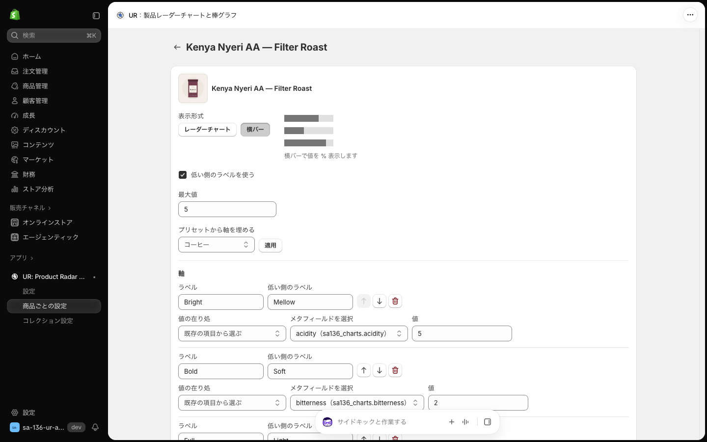Image resolution: width=707 pixels, height=442 pixels.
Task: Click the product thumbnail image
Action: 193,88
